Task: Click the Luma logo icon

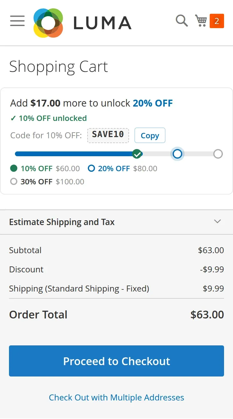Action: point(48,23)
